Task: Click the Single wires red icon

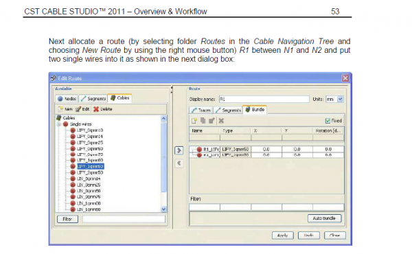Action: point(66,124)
